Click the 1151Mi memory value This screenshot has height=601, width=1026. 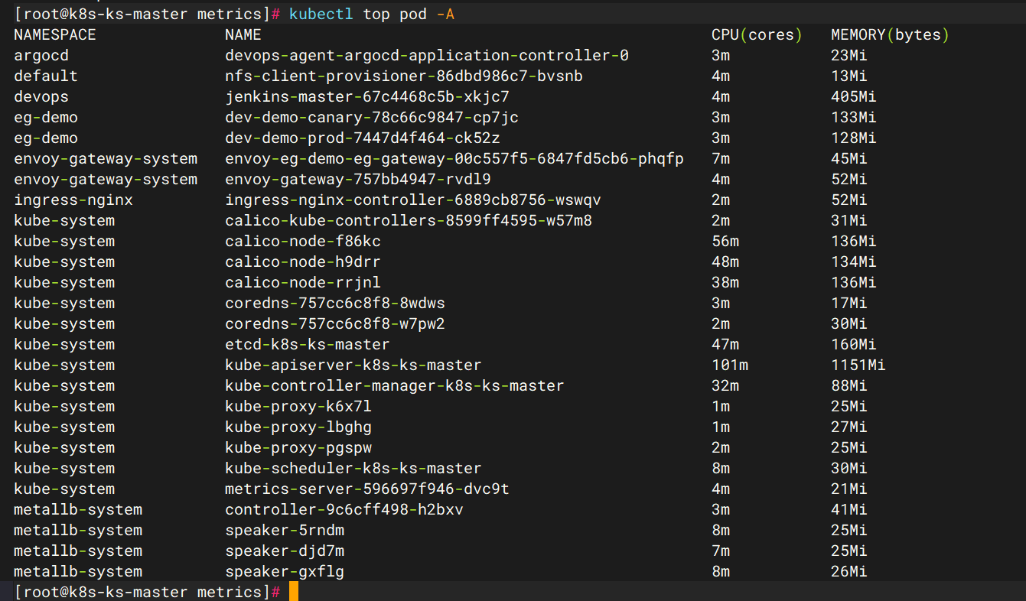tap(858, 365)
